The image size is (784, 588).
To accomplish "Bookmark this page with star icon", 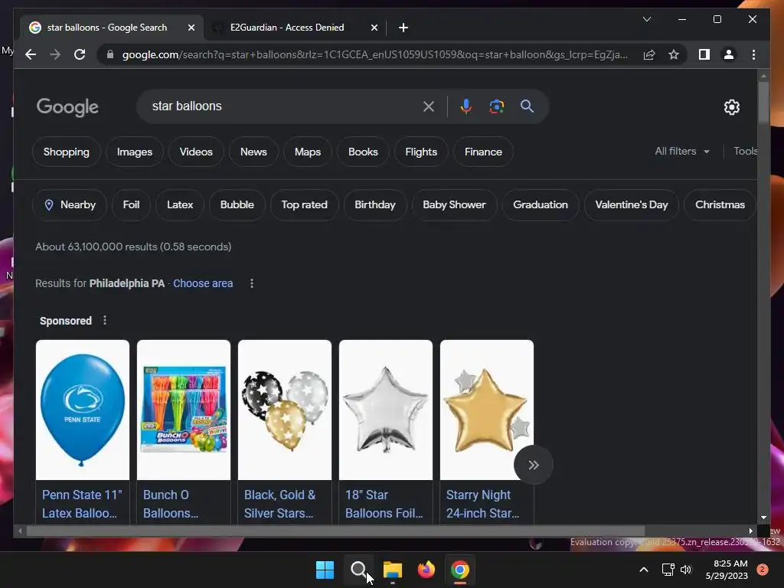I will tap(674, 54).
